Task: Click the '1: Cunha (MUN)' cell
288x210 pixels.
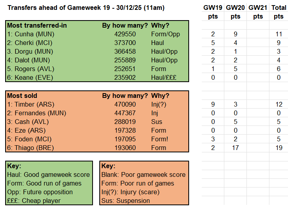Action: pyautogui.click(x=30, y=34)
